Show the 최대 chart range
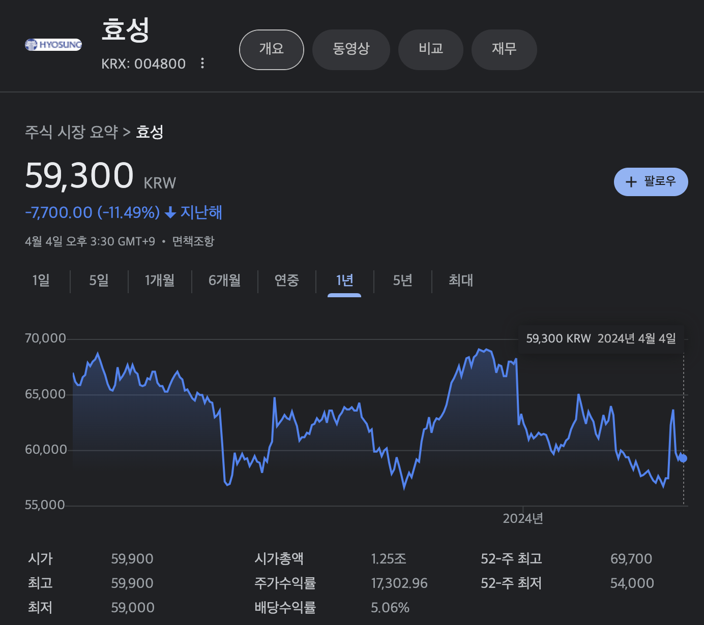This screenshot has height=625, width=704. point(461,280)
